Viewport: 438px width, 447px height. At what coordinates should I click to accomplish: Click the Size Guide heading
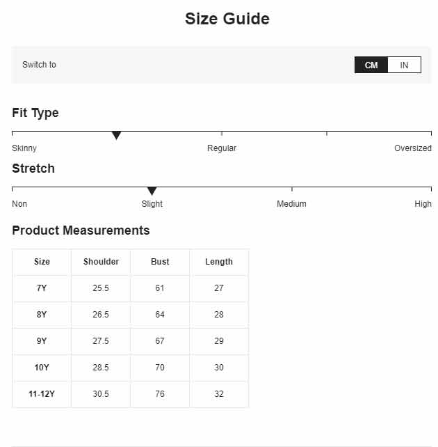point(227,19)
